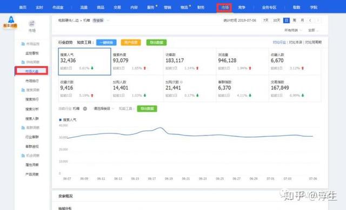This screenshot has width=346, height=210.
Task: Click the orange button next to 一键转换
Action: tap(131, 42)
